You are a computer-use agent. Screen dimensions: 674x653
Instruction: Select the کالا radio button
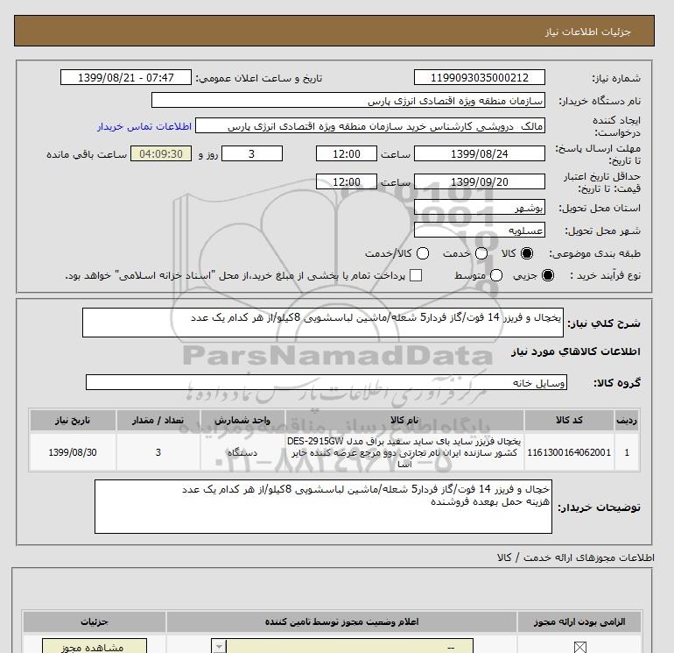pos(527,253)
